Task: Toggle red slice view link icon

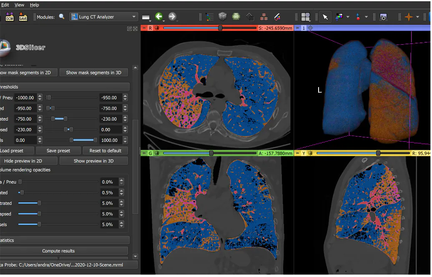Action: click(157, 28)
